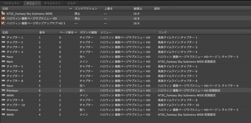
Task: Toggle sort arrow on ページ番号 column
Action: point(76,32)
